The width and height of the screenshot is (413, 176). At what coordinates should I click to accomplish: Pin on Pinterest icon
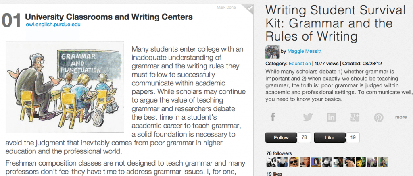(378, 117)
